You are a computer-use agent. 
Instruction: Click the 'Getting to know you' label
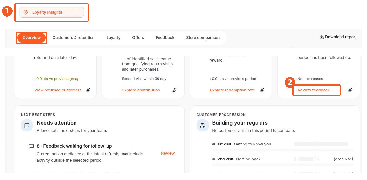252,144
